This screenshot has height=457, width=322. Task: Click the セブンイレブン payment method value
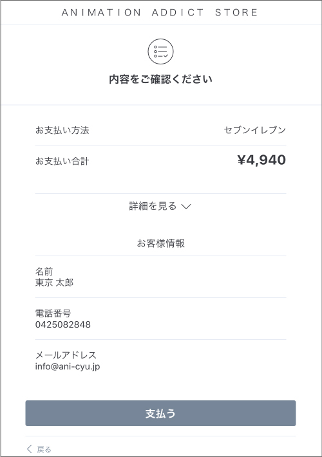click(255, 130)
